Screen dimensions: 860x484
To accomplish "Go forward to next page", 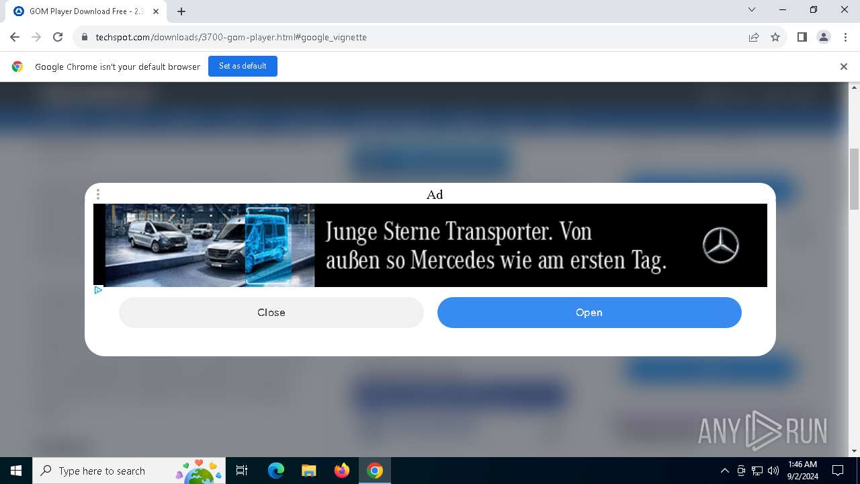I will [36, 37].
